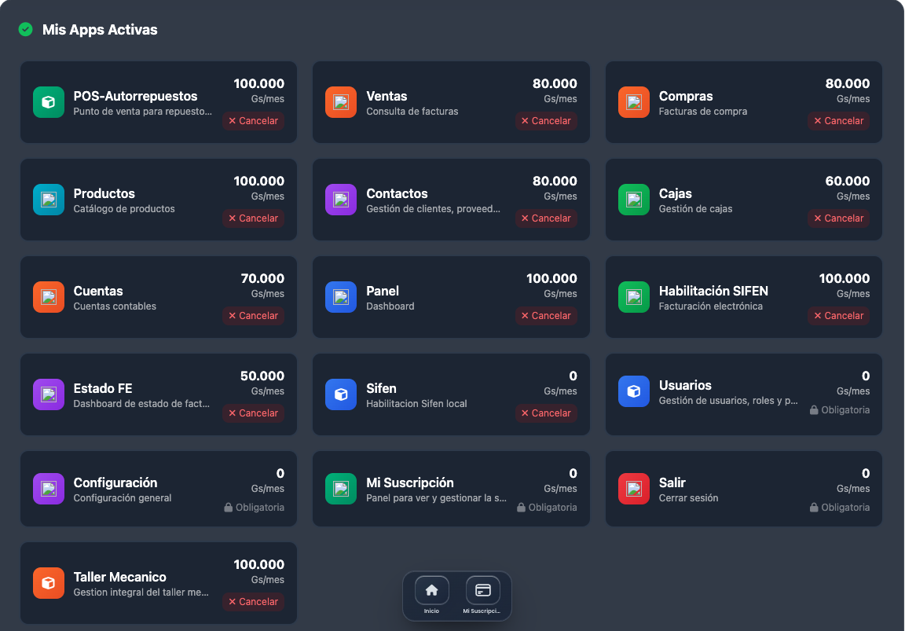The height and width of the screenshot is (631, 905).
Task: Click the Usuarios blue cube icon
Action: [x=634, y=391]
